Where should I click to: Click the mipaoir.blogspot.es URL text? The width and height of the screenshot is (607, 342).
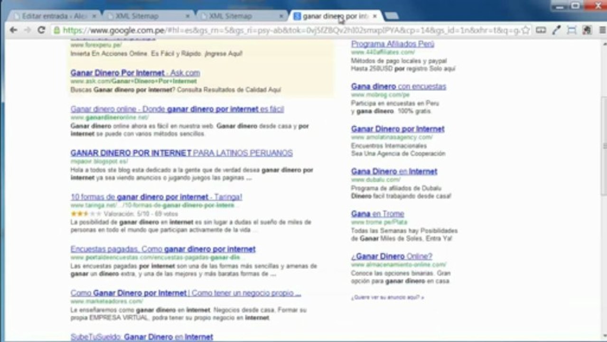pyautogui.click(x=99, y=161)
